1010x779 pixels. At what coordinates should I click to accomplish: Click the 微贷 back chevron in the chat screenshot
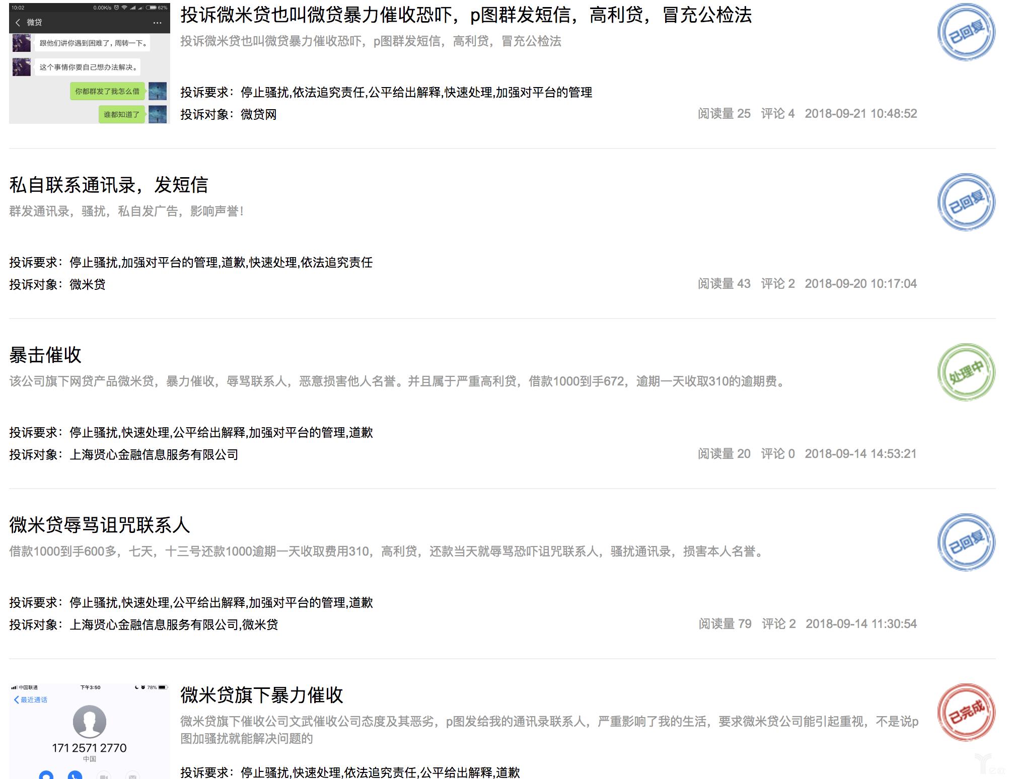(x=18, y=23)
